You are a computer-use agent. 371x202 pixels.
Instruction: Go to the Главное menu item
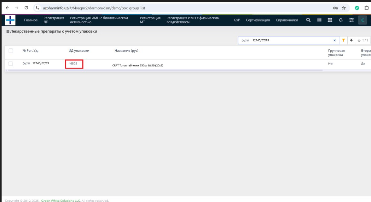(31, 20)
